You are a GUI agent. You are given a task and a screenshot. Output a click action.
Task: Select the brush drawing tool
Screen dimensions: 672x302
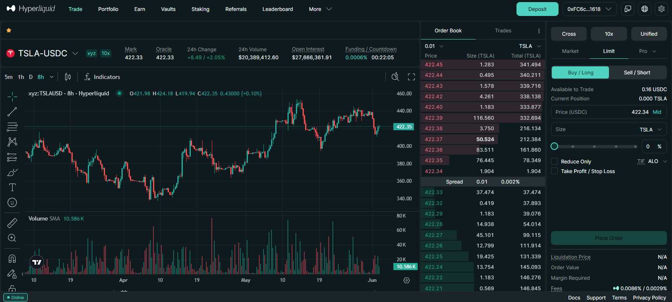pyautogui.click(x=12, y=172)
